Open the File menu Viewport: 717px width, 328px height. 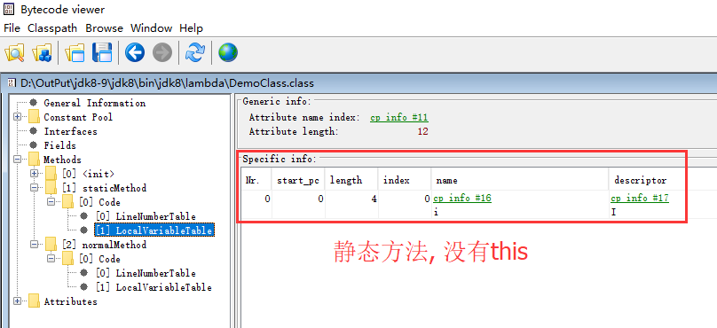pos(12,28)
